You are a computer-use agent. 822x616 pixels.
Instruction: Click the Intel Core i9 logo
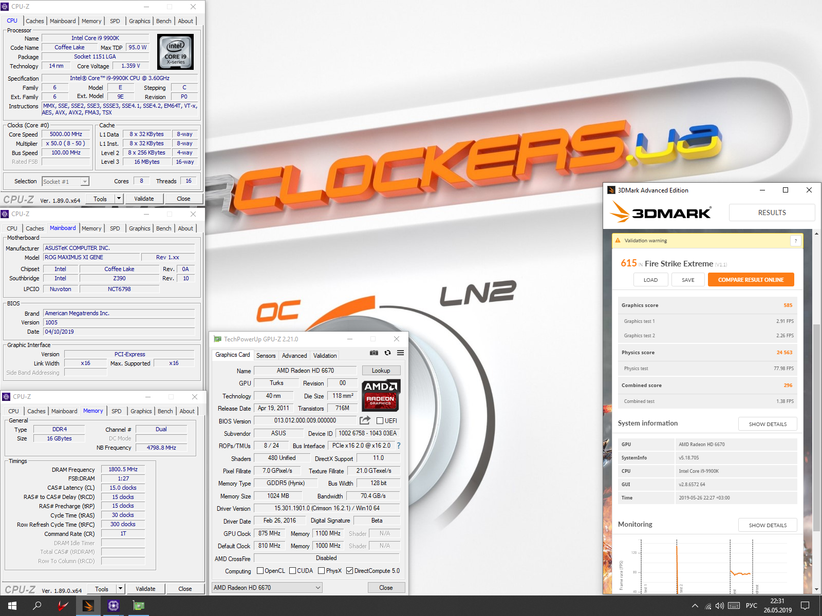175,52
